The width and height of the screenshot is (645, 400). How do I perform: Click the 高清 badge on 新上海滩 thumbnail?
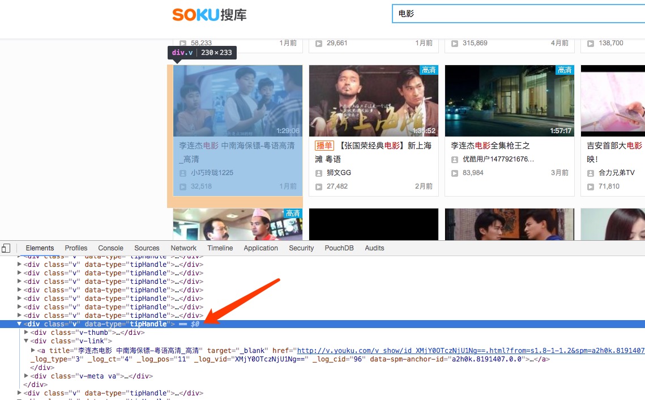pyautogui.click(x=429, y=70)
